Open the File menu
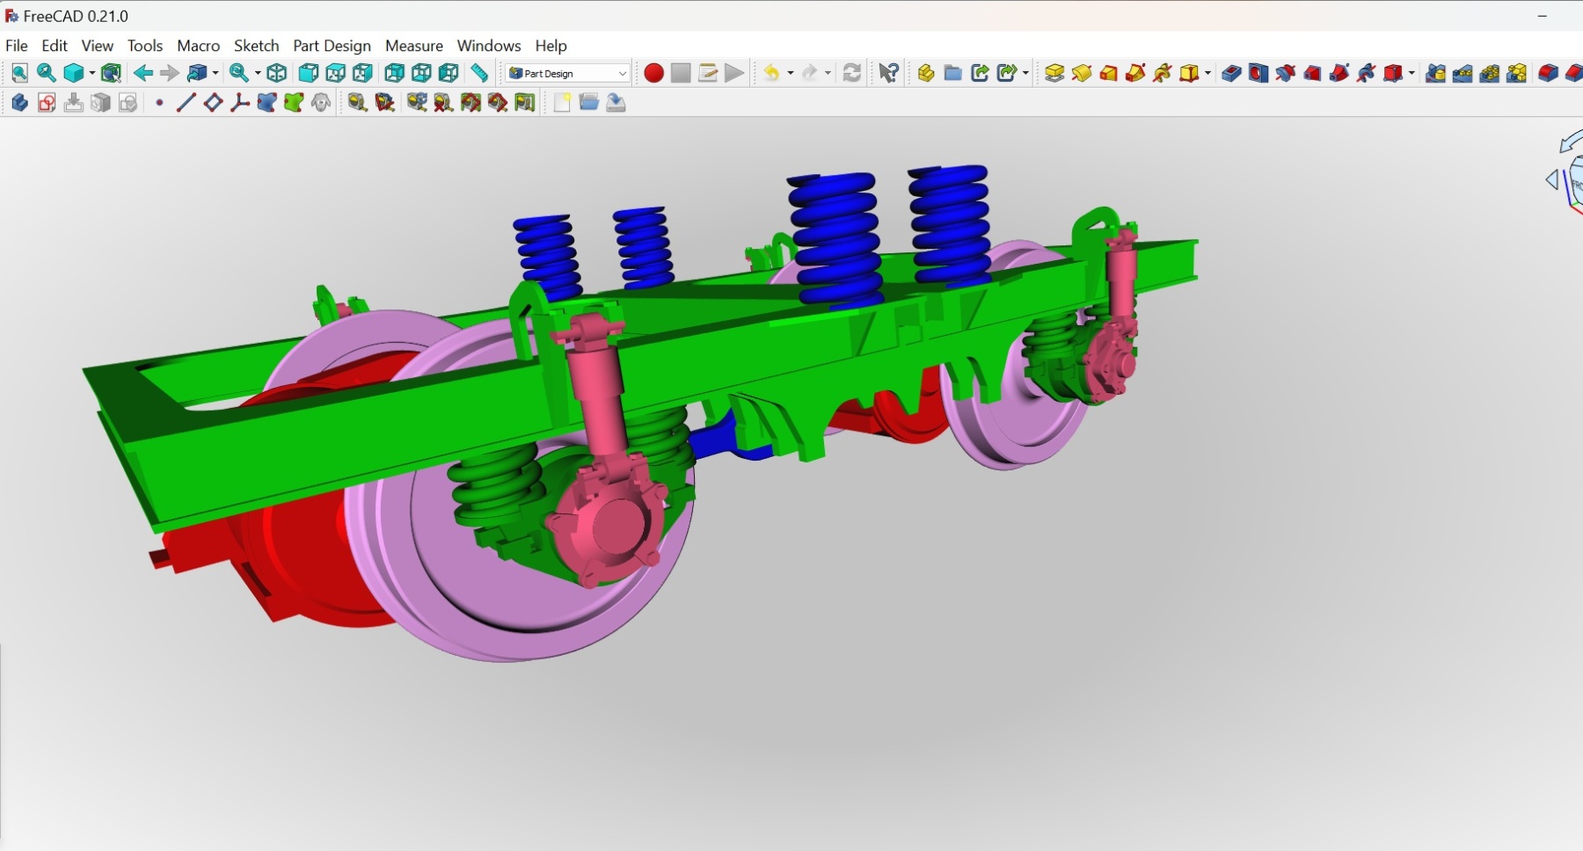The height and width of the screenshot is (851, 1583). tap(17, 46)
